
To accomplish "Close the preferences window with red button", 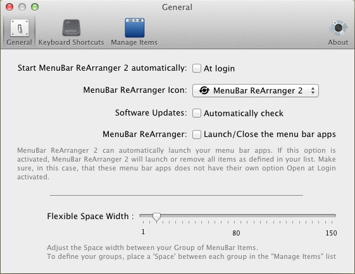I will pos(9,7).
